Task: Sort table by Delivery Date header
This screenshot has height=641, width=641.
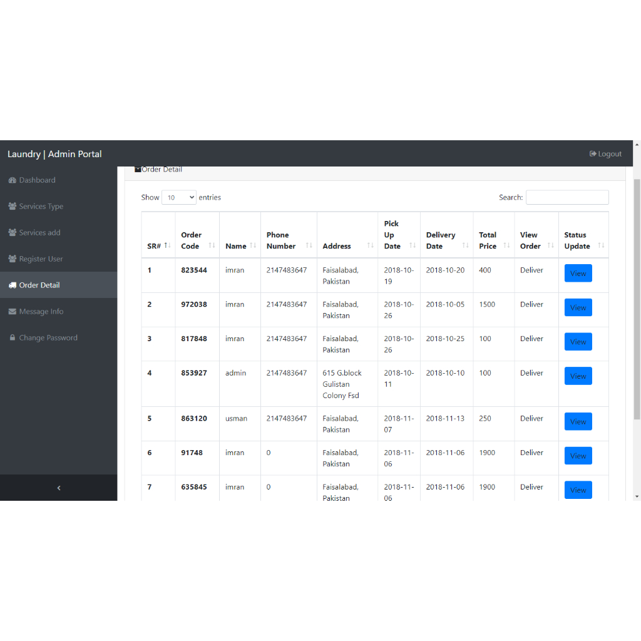Action: (x=446, y=240)
